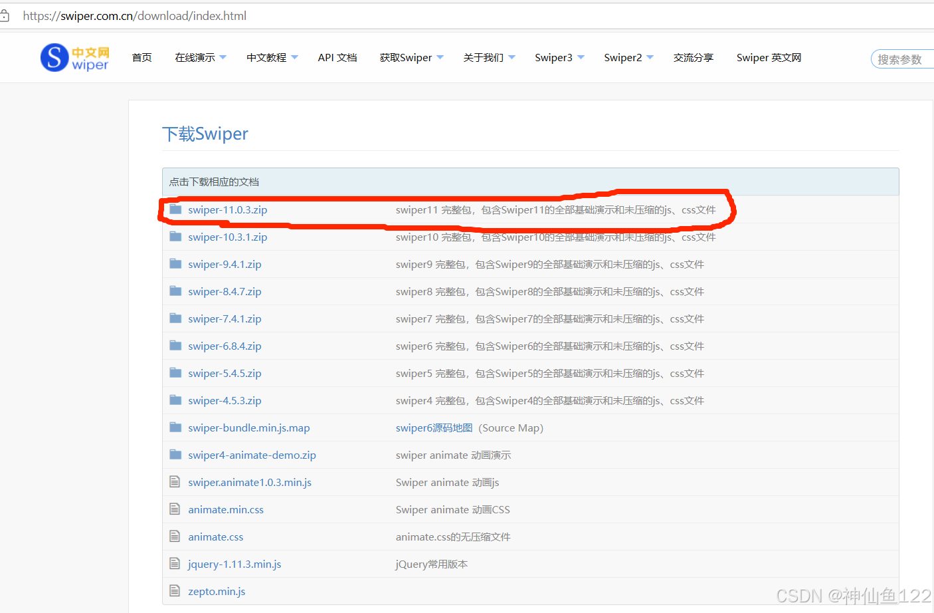Click the file icon beside zepto.min.js
Screen dimensions: 934x613
pos(173,590)
